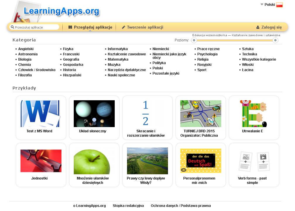The height and width of the screenshot is (211, 295).
Task: Select the Geografia category
Action: (71, 59)
